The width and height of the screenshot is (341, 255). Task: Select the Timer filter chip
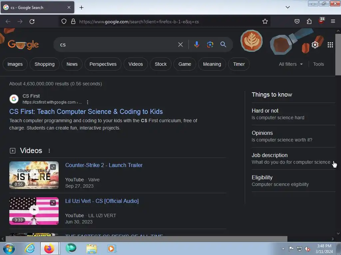[239, 64]
